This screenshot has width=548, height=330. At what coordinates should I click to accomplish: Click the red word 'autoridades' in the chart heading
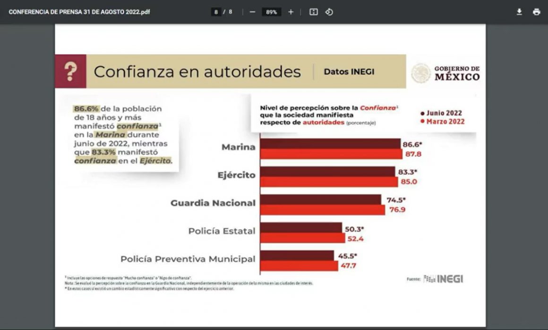pyautogui.click(x=323, y=123)
